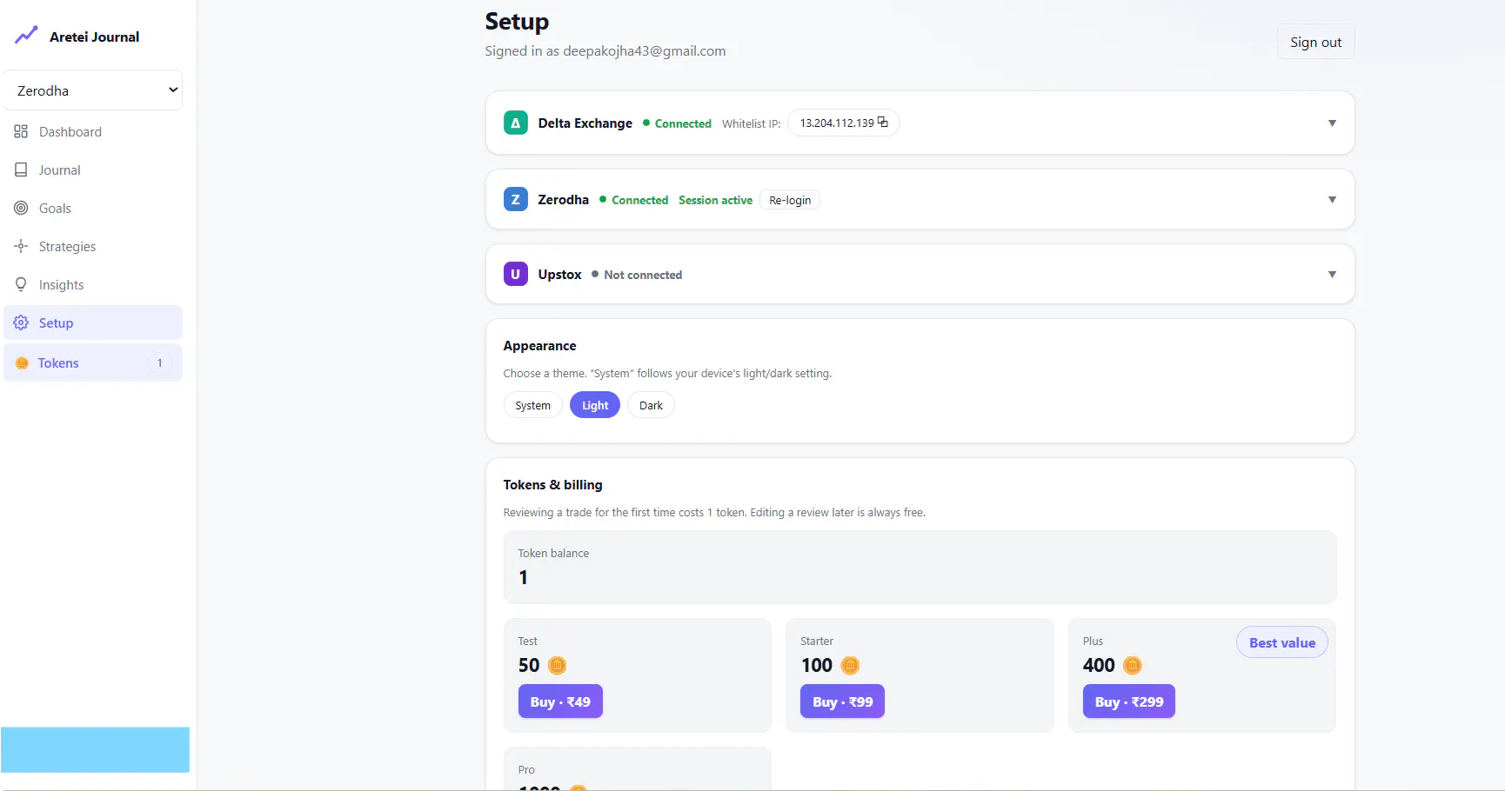Click the Setup page heading

coord(517,22)
